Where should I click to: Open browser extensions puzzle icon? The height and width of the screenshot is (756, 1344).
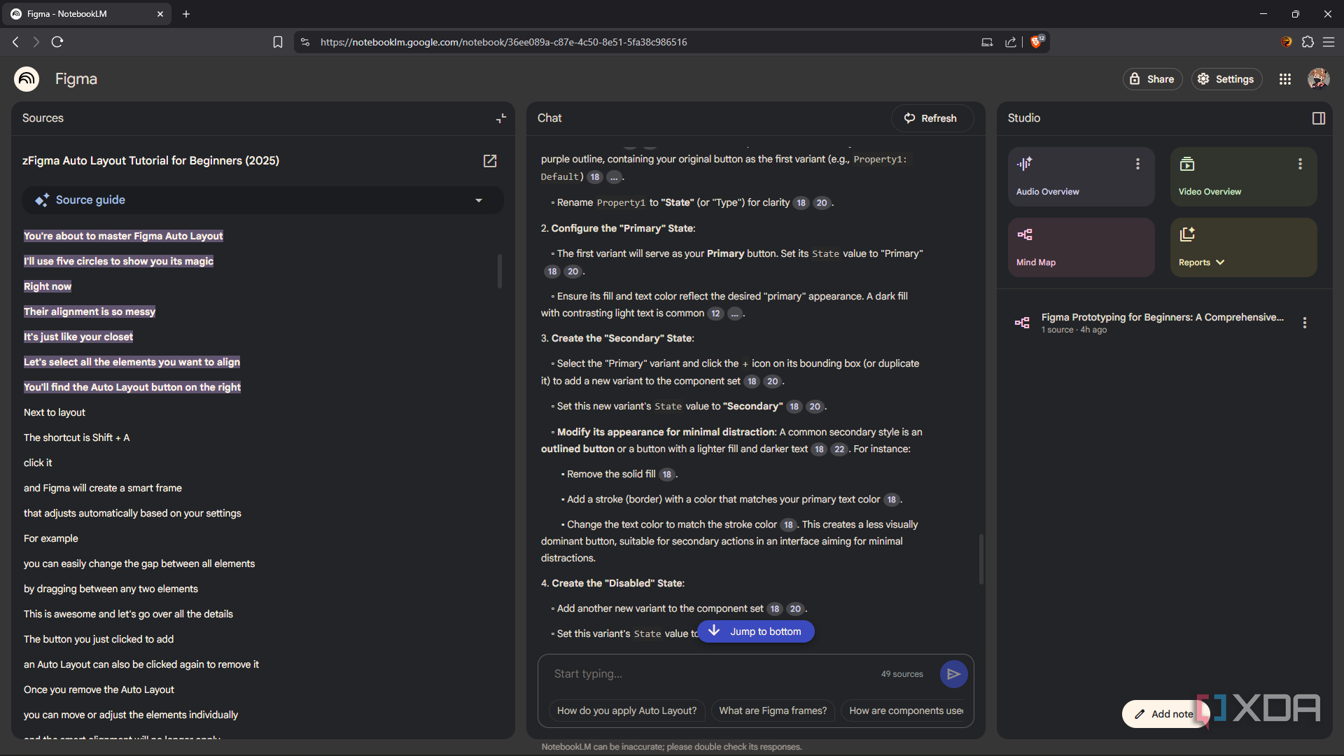[x=1308, y=42]
